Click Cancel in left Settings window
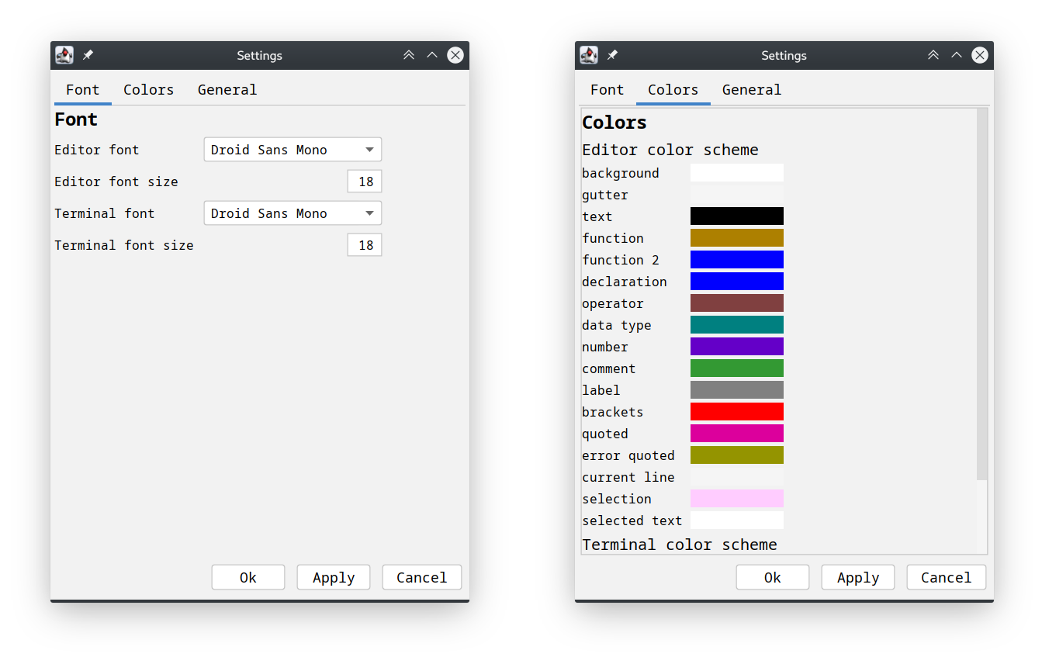The height and width of the screenshot is (664, 1042). [422, 577]
